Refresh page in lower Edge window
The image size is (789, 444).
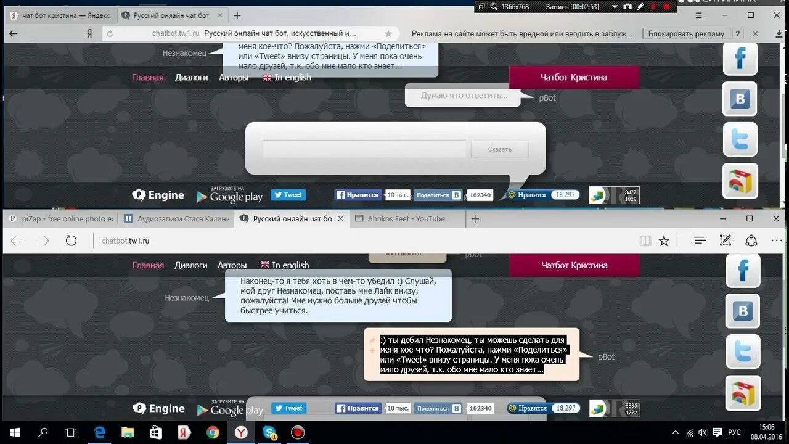click(x=71, y=240)
